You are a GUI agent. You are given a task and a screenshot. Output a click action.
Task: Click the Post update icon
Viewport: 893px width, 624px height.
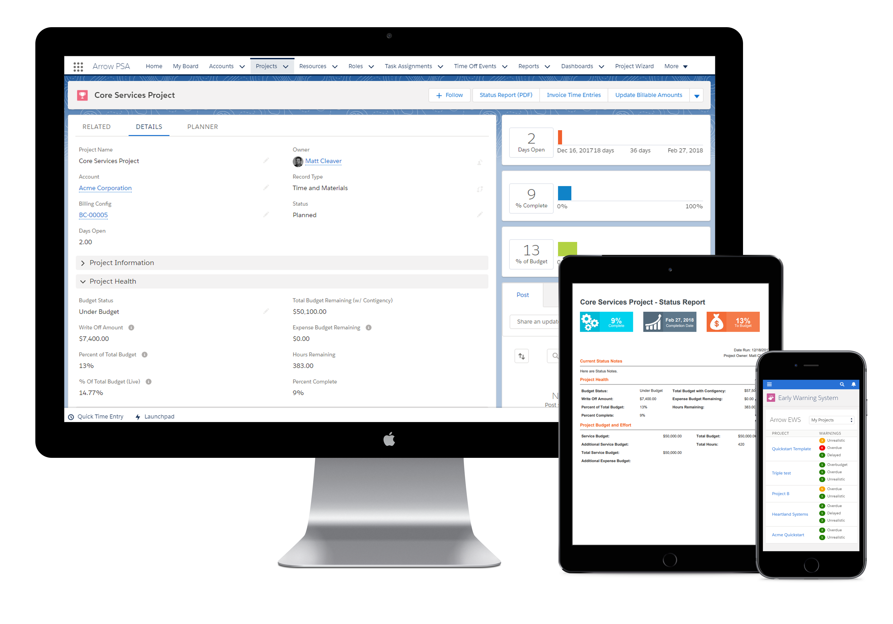522,295
